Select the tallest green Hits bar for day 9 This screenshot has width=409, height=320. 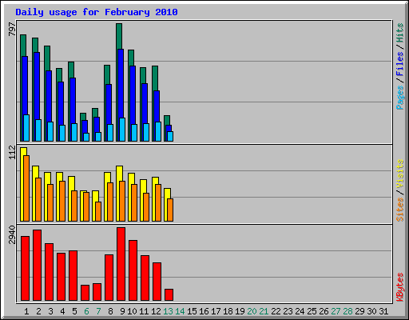click(119, 36)
